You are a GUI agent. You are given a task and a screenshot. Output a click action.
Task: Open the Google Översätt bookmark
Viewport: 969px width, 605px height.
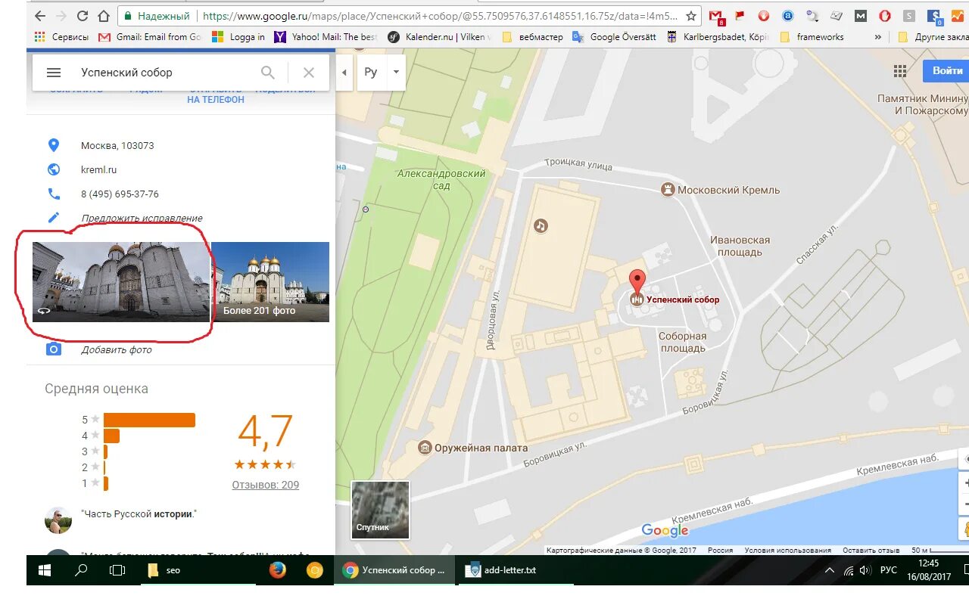point(615,36)
